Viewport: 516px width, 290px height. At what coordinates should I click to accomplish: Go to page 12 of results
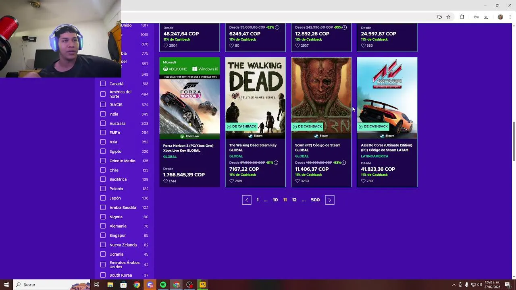(x=294, y=200)
